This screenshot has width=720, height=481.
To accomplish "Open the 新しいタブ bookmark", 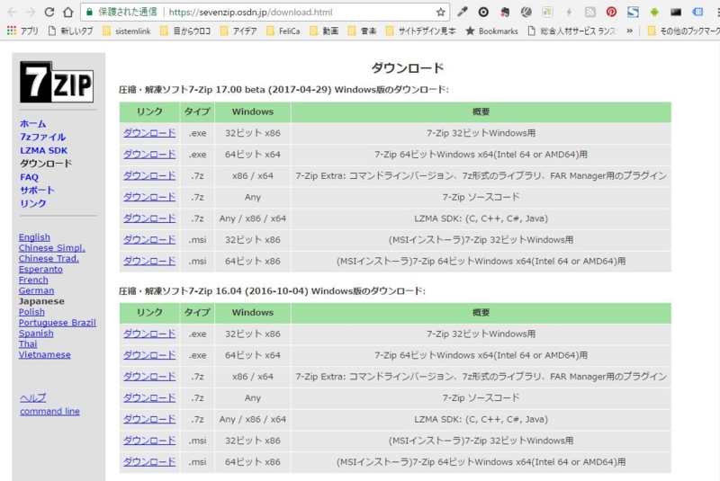I will tap(70, 31).
